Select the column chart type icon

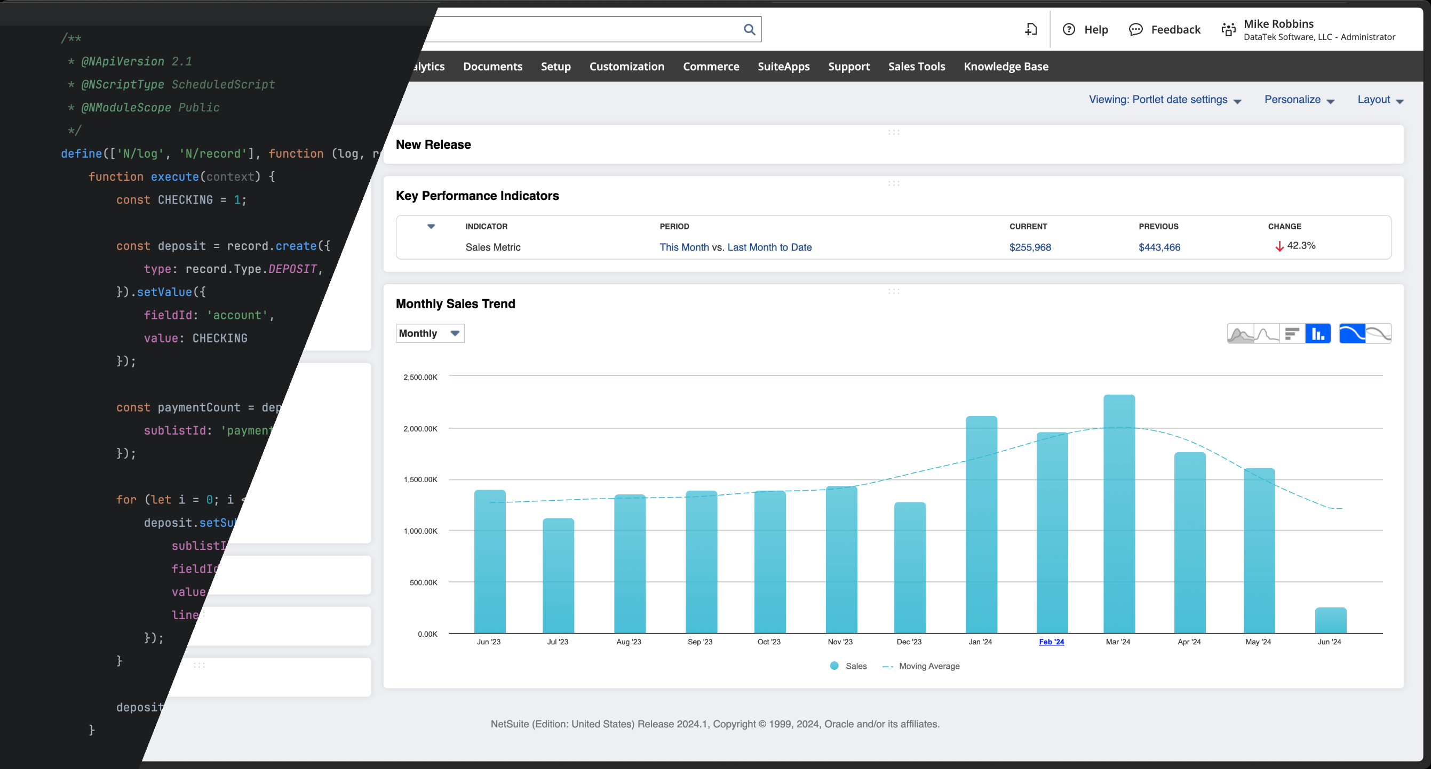tap(1319, 334)
